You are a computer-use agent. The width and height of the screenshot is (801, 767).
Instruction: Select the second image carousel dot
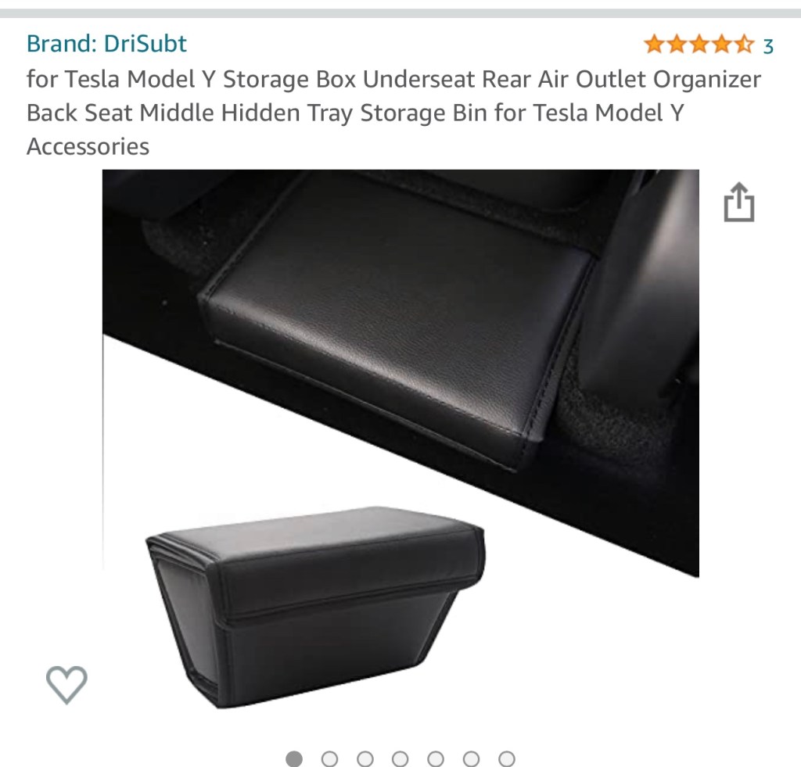[329, 758]
